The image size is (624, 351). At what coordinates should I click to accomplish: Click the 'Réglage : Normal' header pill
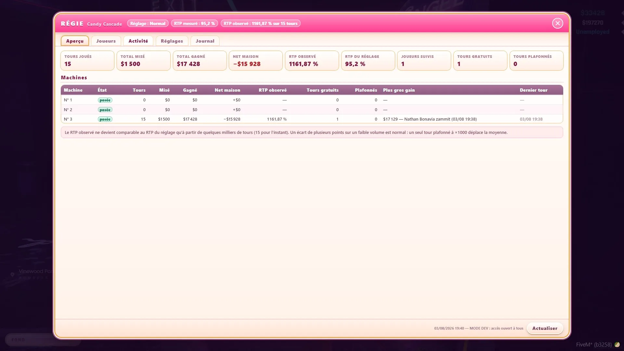pos(148,23)
